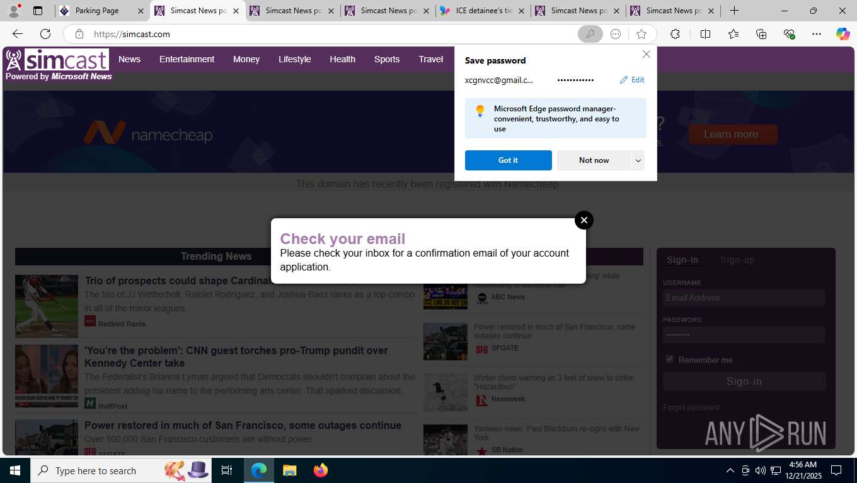Reload the page with Refresh icon
The width and height of the screenshot is (857, 483).
coord(45,34)
